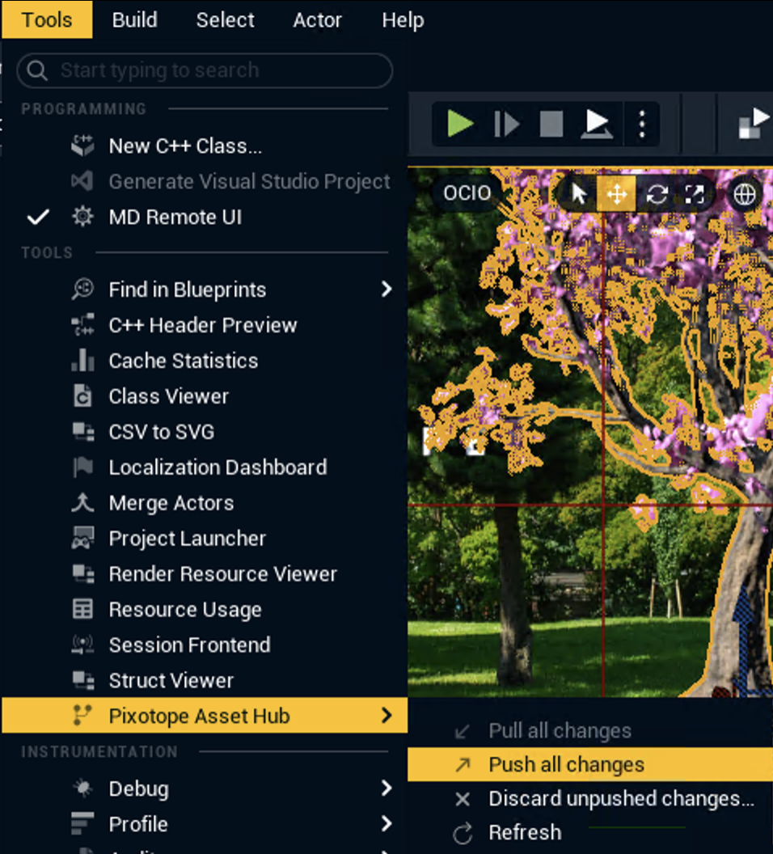Activate the Select pointer tool in viewport

click(x=579, y=194)
